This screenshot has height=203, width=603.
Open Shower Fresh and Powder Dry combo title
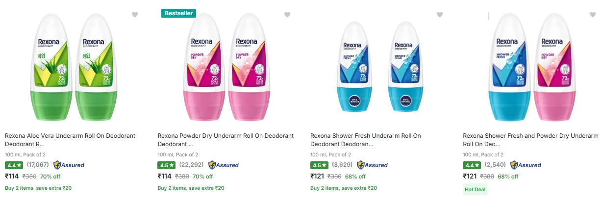(x=530, y=140)
